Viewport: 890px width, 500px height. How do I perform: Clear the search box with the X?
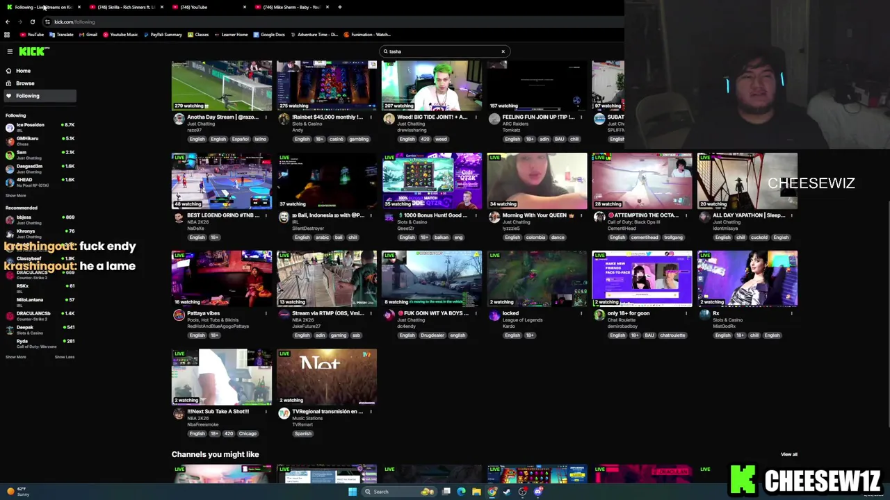click(503, 51)
